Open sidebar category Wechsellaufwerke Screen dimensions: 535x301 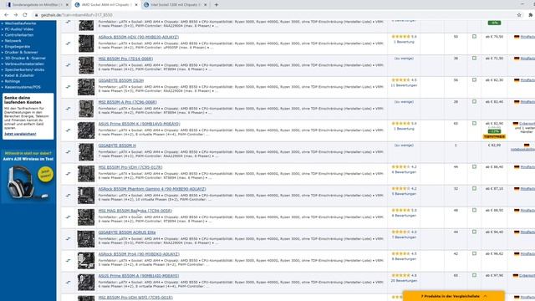tap(20, 23)
